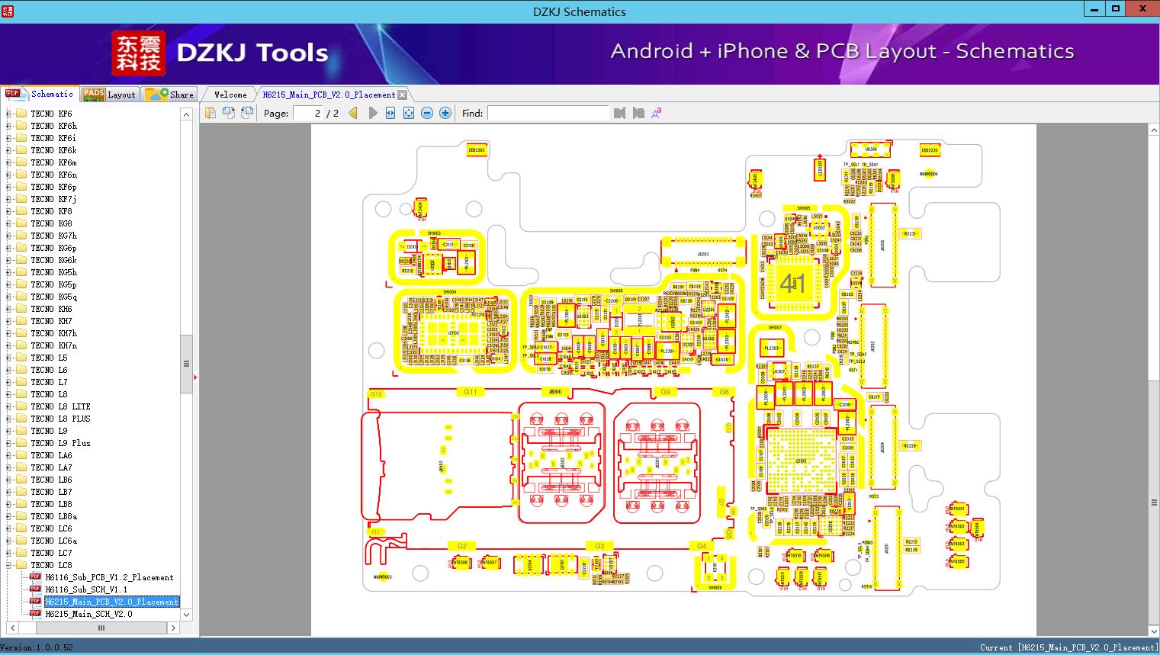Image resolution: width=1160 pixels, height=655 pixels.
Task: Open H6116_Sub_PCB_V1.2_Placement file
Action: tap(109, 577)
